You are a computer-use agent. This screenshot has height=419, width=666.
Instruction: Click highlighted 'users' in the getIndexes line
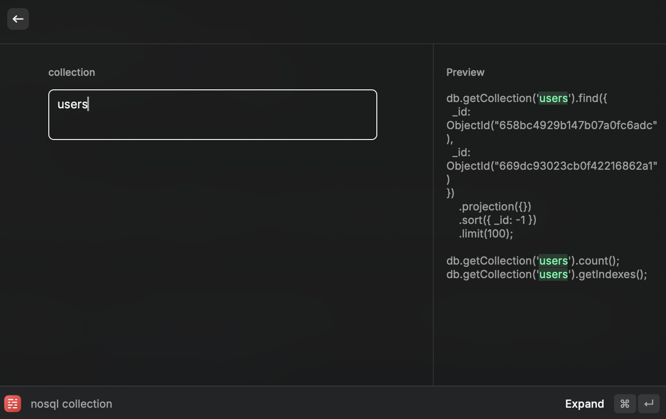[553, 274]
